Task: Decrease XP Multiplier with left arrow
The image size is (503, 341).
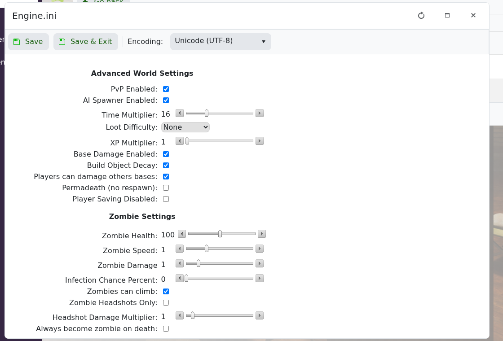Action: (180, 141)
